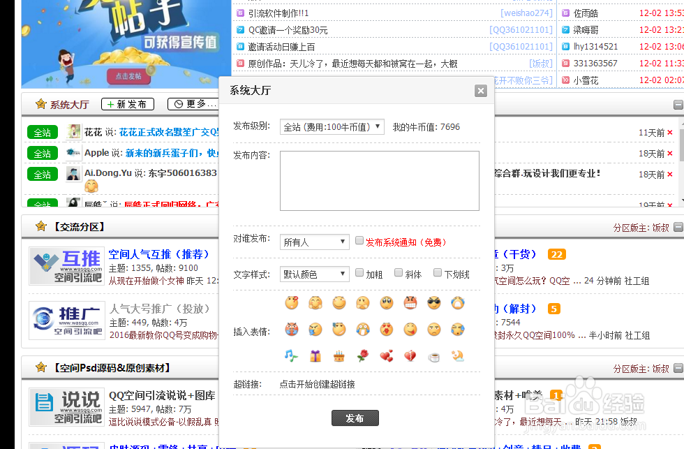The height and width of the screenshot is (449, 684).
Task: Insert the tongue-out yummy emoji
Action: [410, 330]
